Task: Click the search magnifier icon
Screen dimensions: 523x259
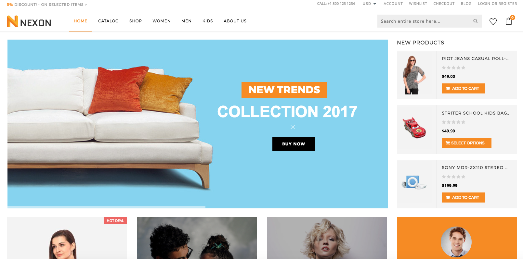Action: [x=475, y=21]
